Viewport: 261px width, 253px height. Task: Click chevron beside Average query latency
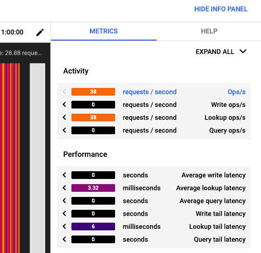64,201
